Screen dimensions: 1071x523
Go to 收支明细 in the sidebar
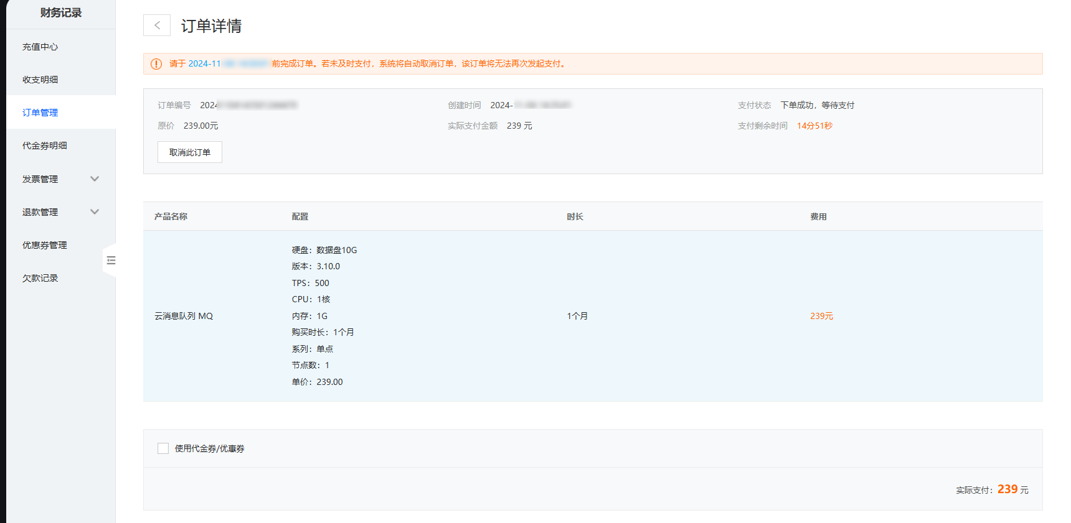(x=40, y=80)
